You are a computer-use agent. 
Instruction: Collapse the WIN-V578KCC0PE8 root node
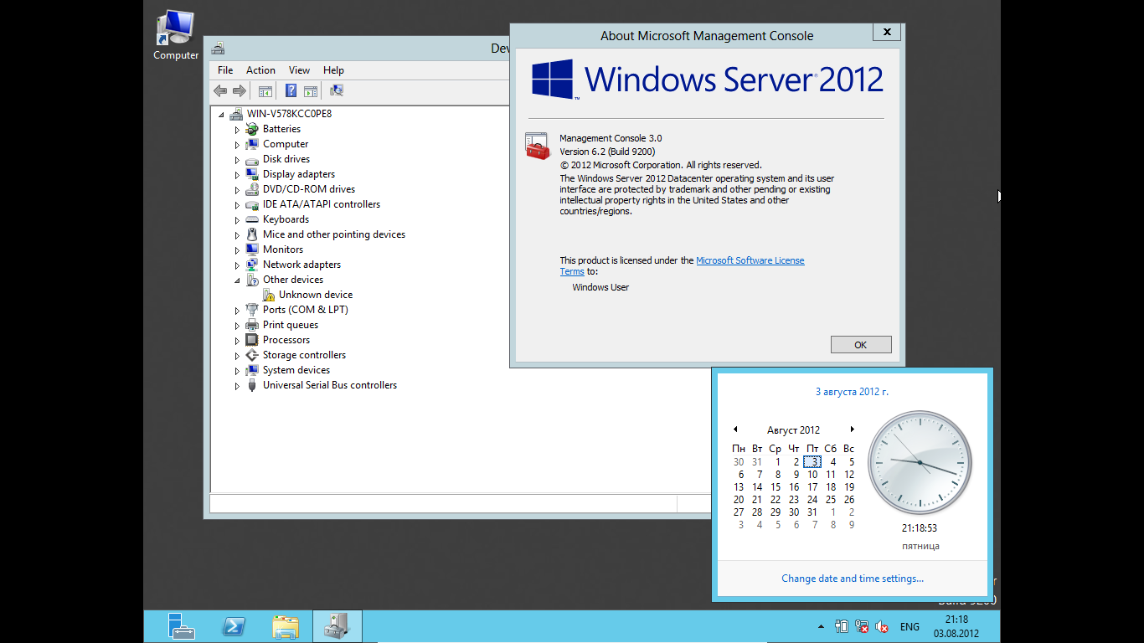[221, 114]
